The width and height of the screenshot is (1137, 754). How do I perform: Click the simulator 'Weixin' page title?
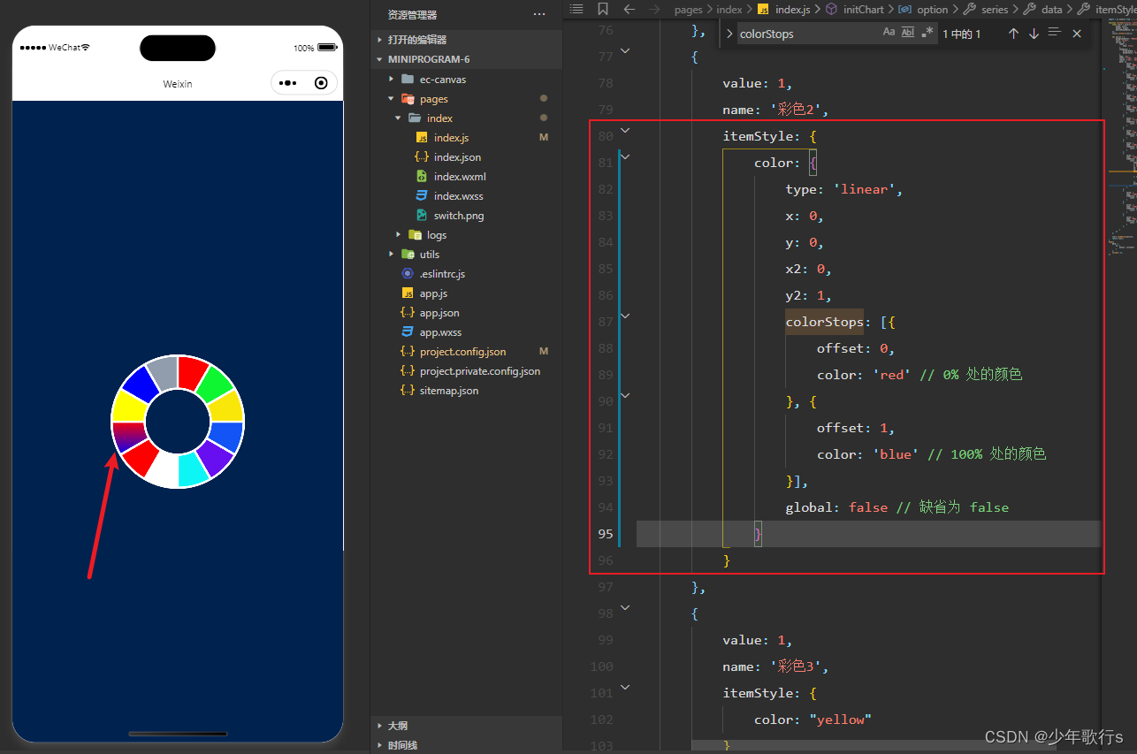tap(178, 84)
